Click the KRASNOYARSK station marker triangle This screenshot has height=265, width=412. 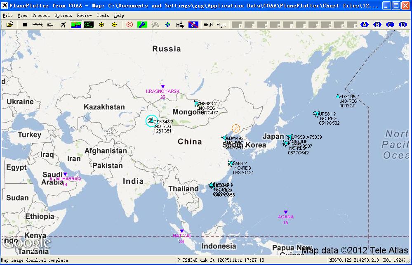click(162, 87)
